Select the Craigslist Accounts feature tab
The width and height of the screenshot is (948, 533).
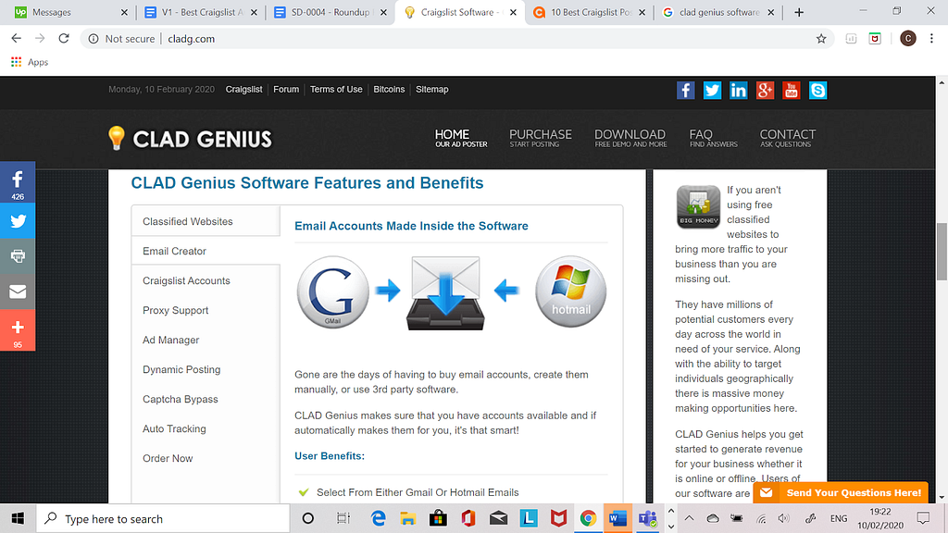tap(206, 280)
